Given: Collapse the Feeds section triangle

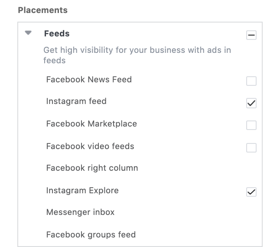Looking at the screenshot, I should 29,33.
